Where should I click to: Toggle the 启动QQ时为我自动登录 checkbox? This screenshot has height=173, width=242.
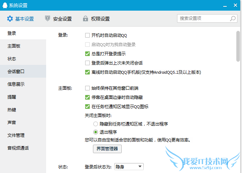point(87,45)
